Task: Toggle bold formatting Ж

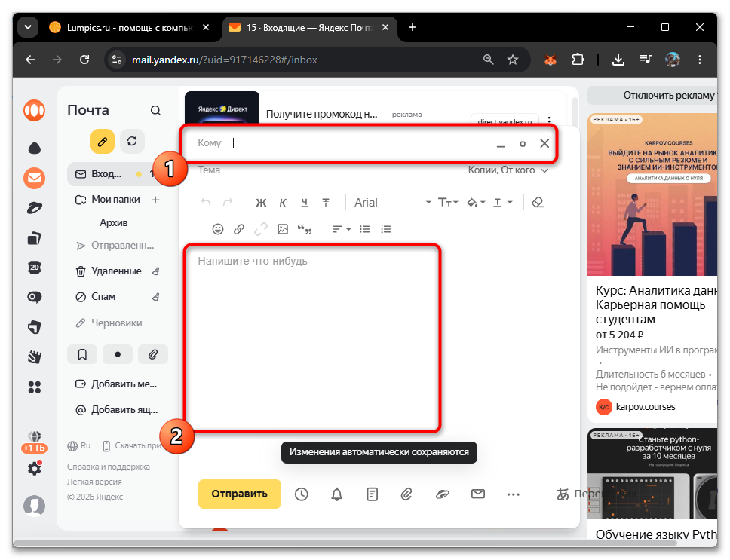Action: click(x=261, y=203)
